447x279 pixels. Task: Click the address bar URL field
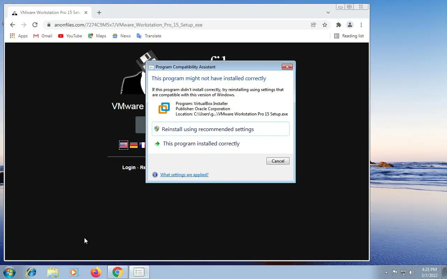pos(180,25)
